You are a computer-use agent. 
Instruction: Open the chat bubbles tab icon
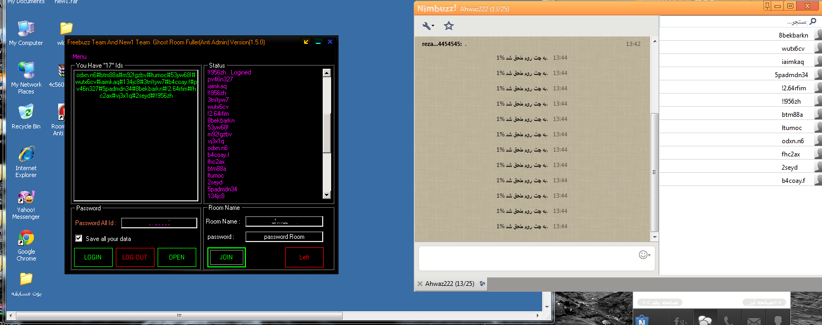point(705,320)
